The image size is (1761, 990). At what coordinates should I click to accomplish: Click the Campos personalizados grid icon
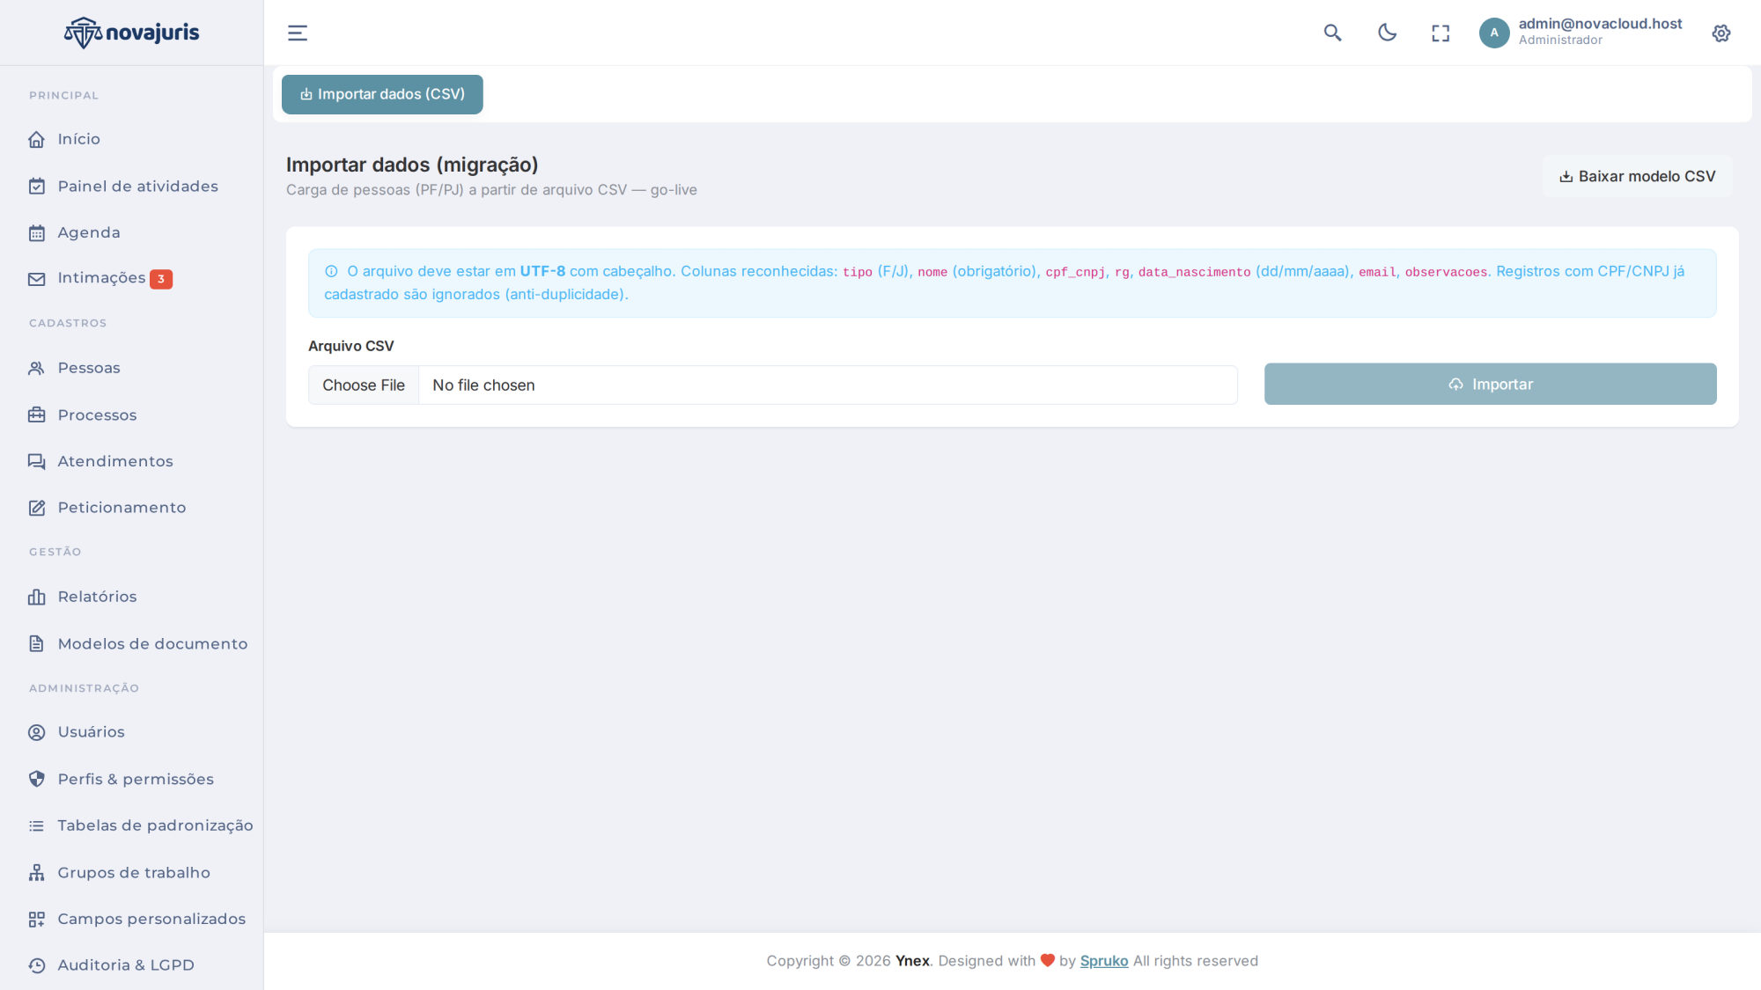pos(36,919)
